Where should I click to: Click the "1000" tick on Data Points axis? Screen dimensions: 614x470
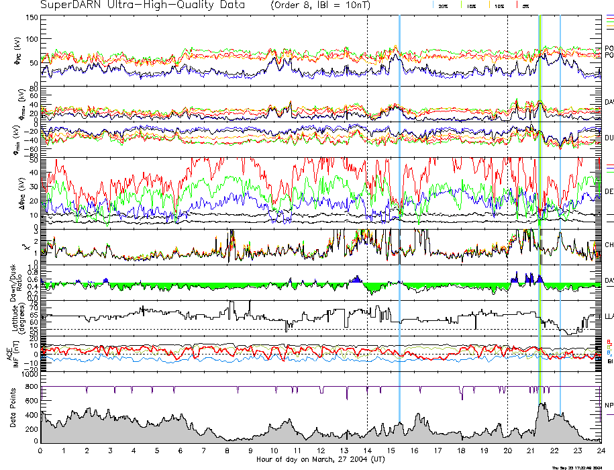pyautogui.click(x=30, y=375)
